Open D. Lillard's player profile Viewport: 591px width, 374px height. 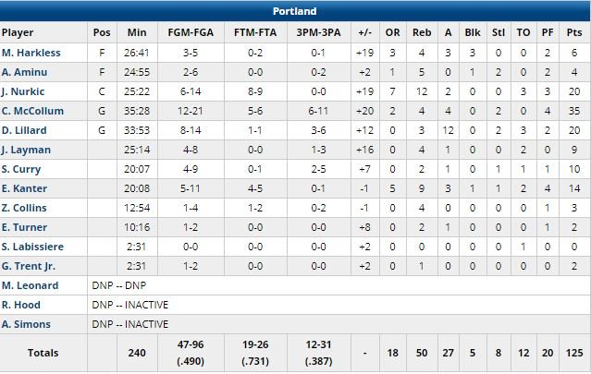pyautogui.click(x=24, y=130)
